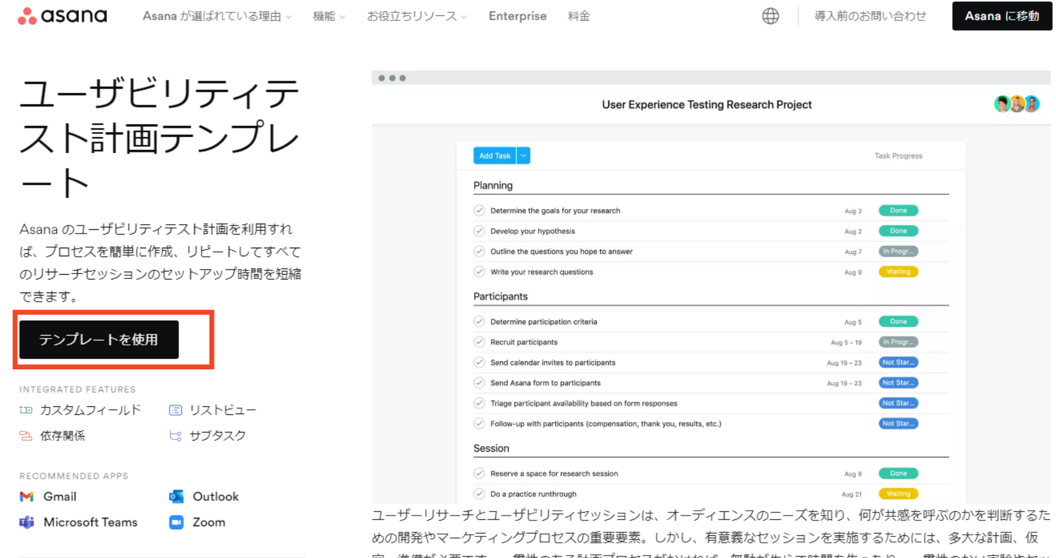Check off Recruit participants task
Viewport: 1056px width, 558px height.
pos(479,342)
